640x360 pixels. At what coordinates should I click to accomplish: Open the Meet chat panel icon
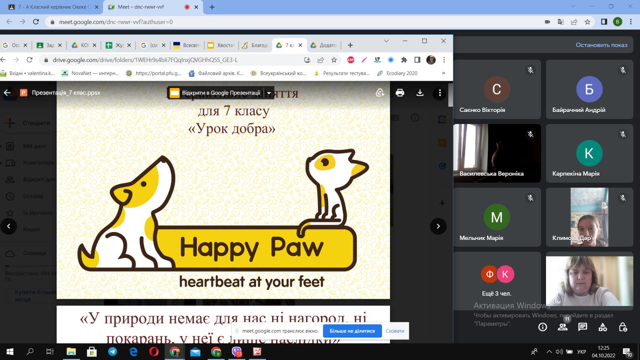click(582, 327)
